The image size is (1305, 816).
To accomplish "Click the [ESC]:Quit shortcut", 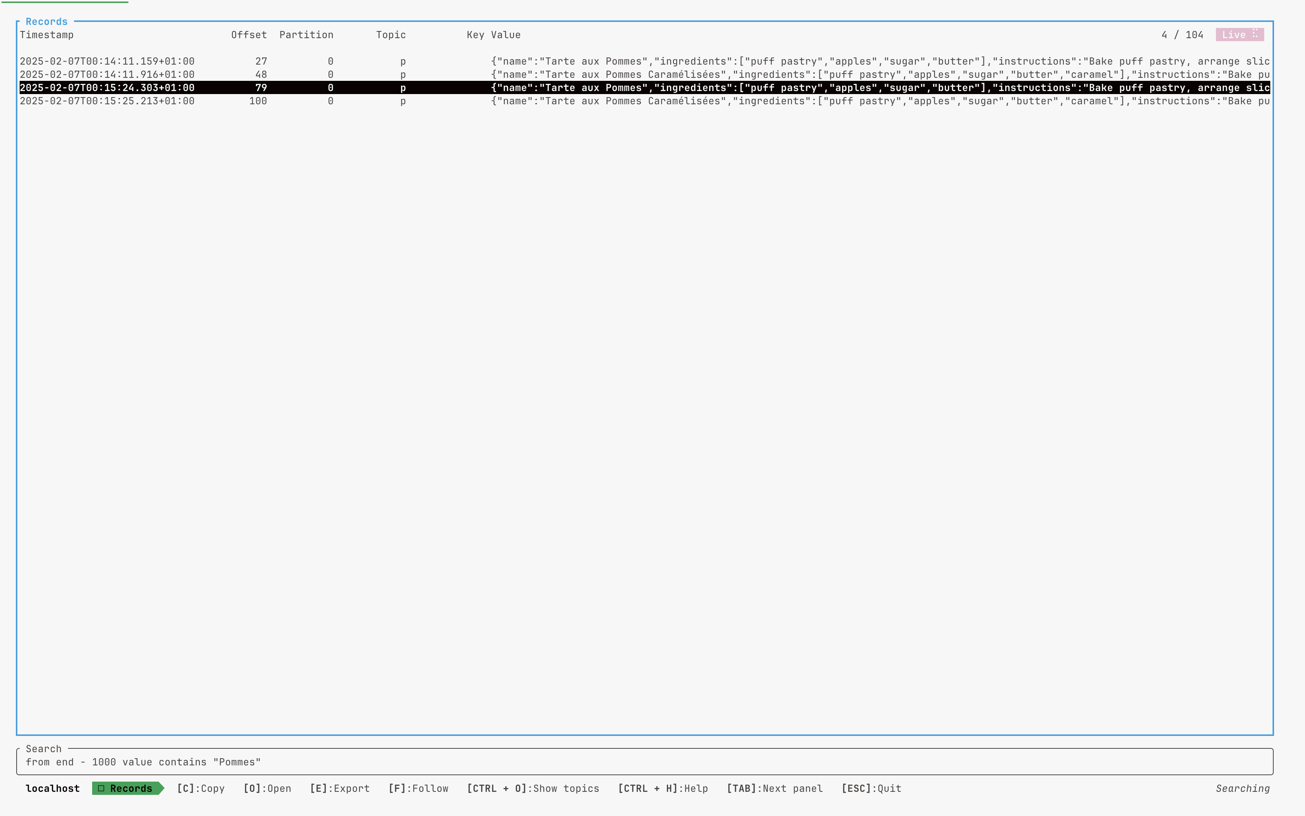I will tap(872, 788).
